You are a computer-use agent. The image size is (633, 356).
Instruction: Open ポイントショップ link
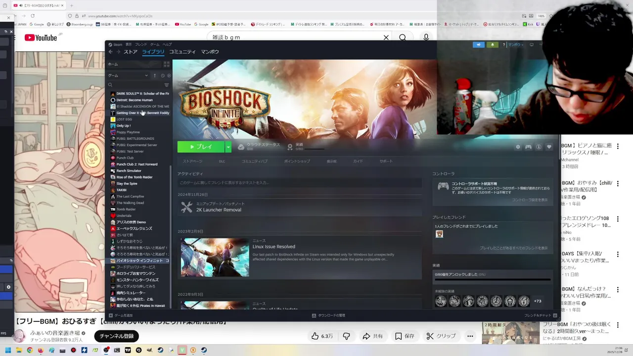[297, 161]
